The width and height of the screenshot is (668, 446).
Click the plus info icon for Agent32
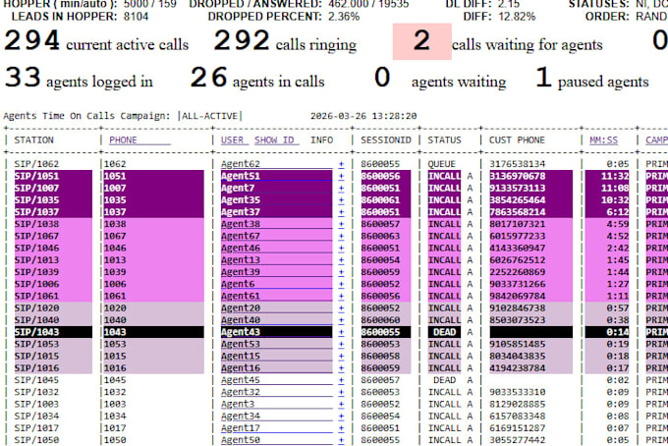(341, 392)
